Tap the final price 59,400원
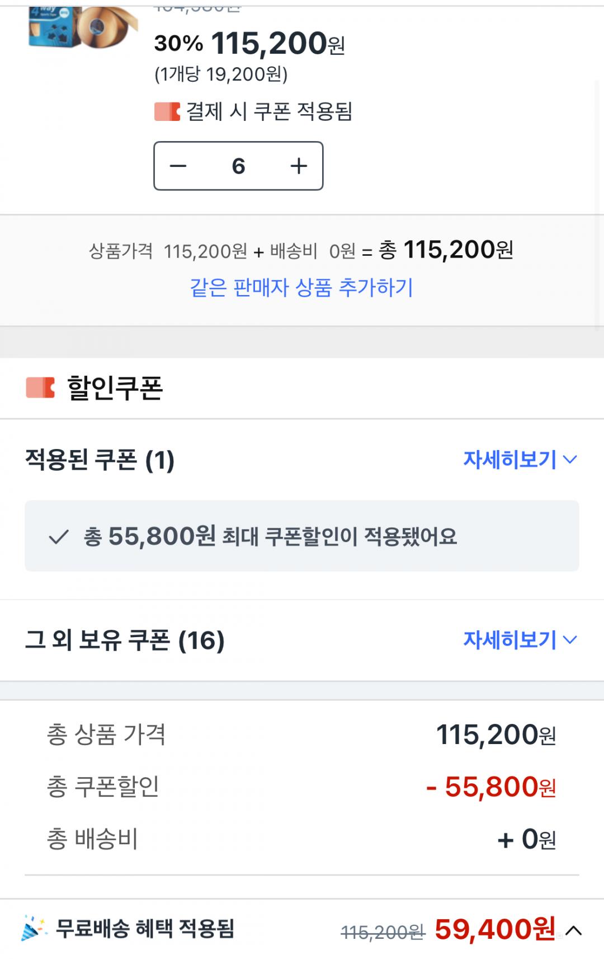604x959 pixels. pyautogui.click(x=494, y=929)
